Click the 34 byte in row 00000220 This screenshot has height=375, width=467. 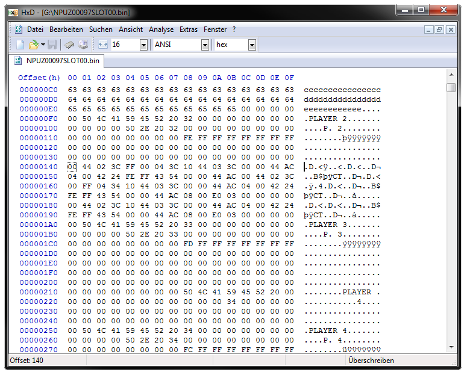[x=231, y=302]
